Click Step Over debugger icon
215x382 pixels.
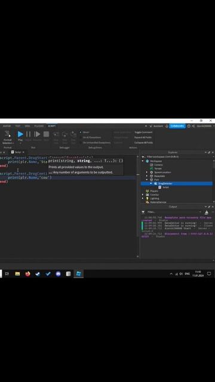coord(64,134)
